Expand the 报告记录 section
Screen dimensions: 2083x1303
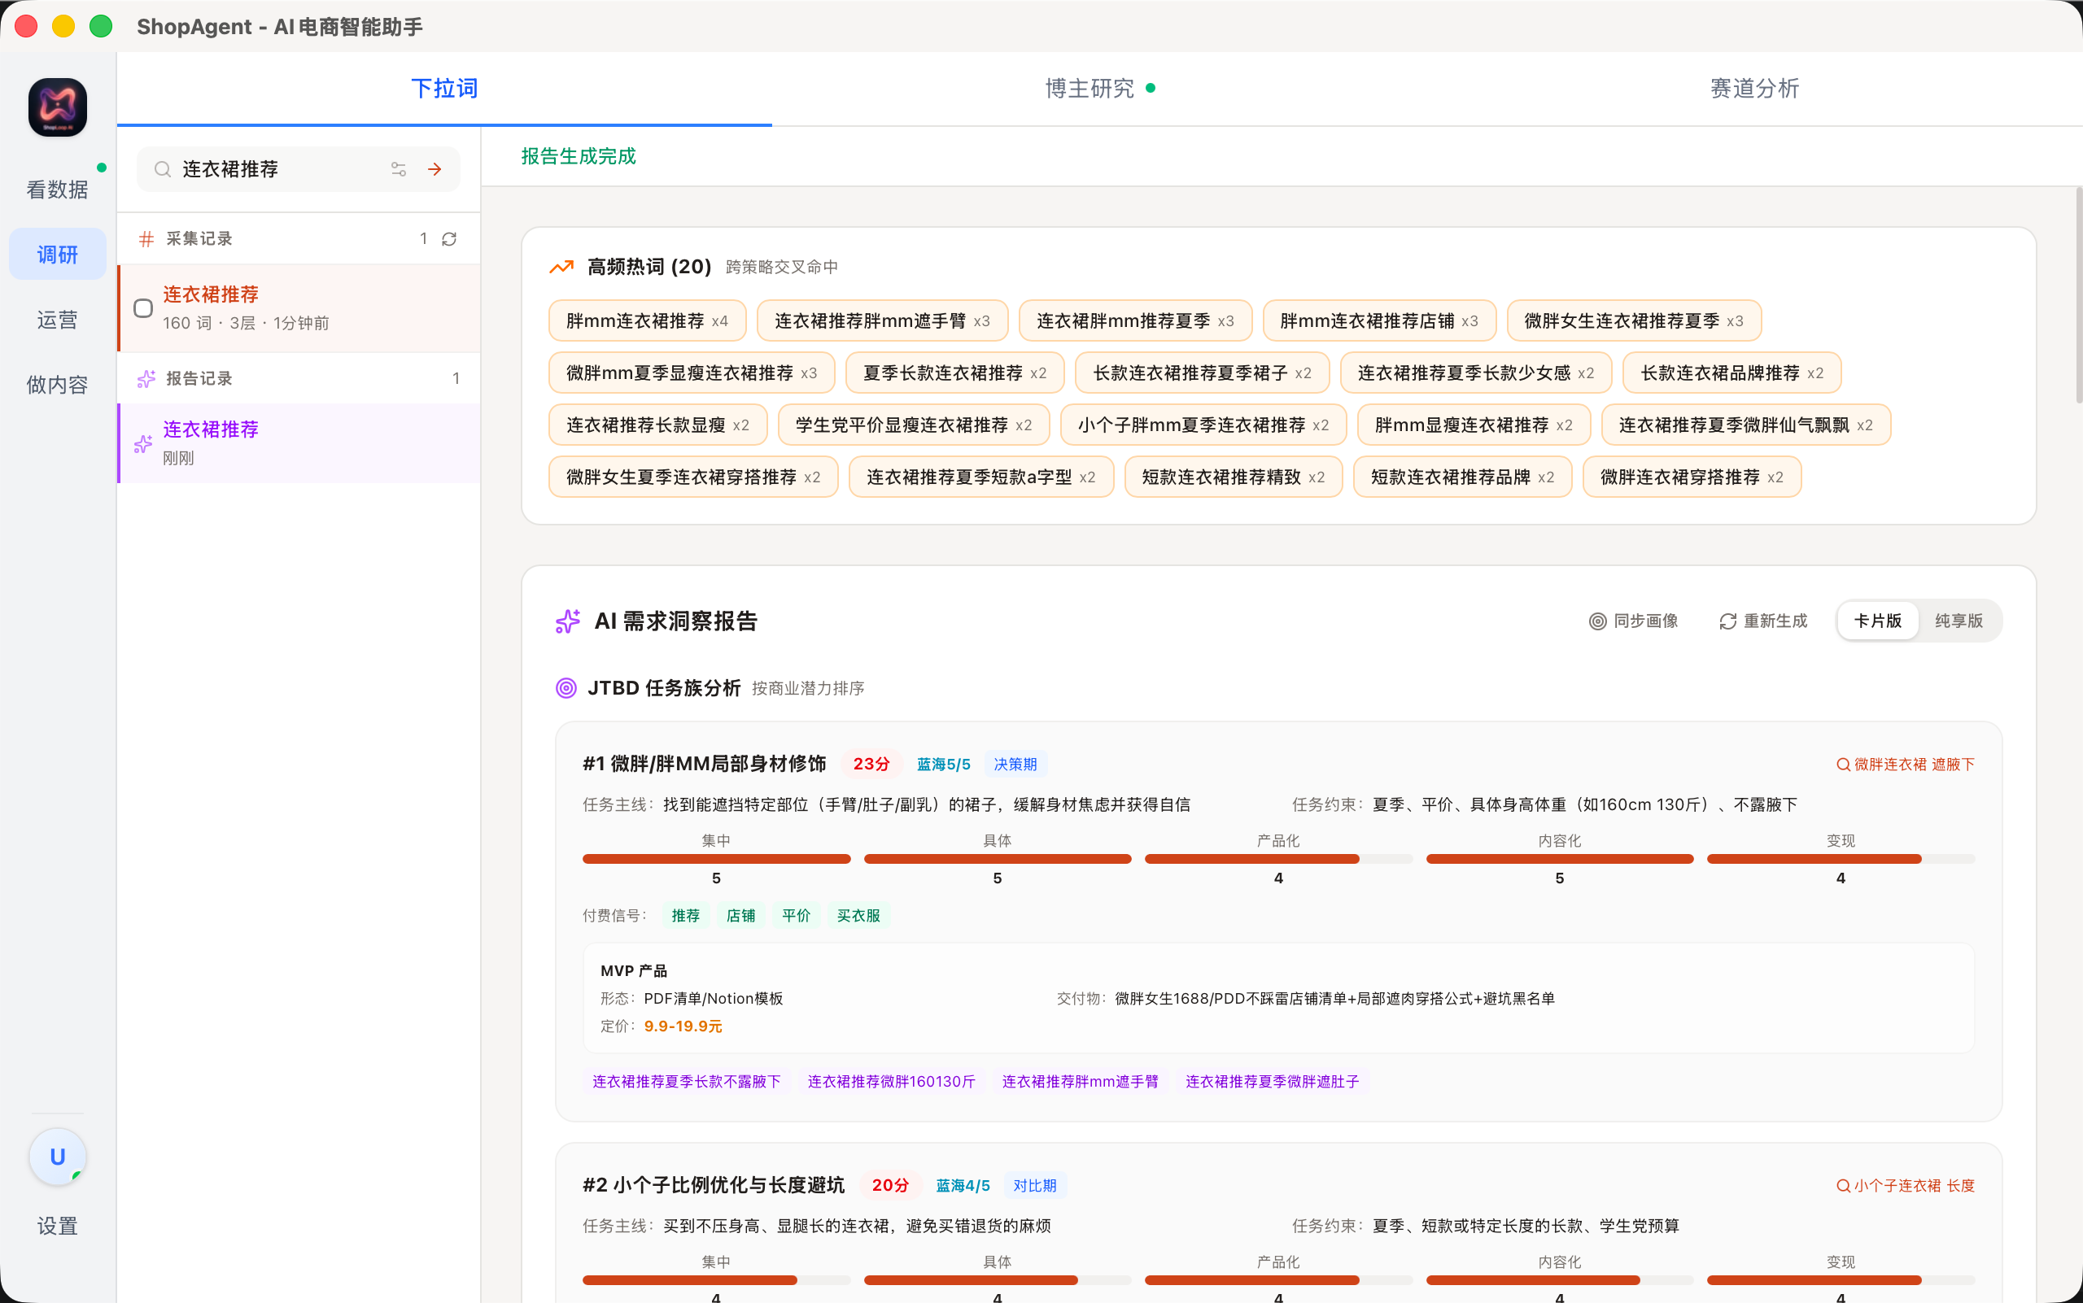[199, 377]
